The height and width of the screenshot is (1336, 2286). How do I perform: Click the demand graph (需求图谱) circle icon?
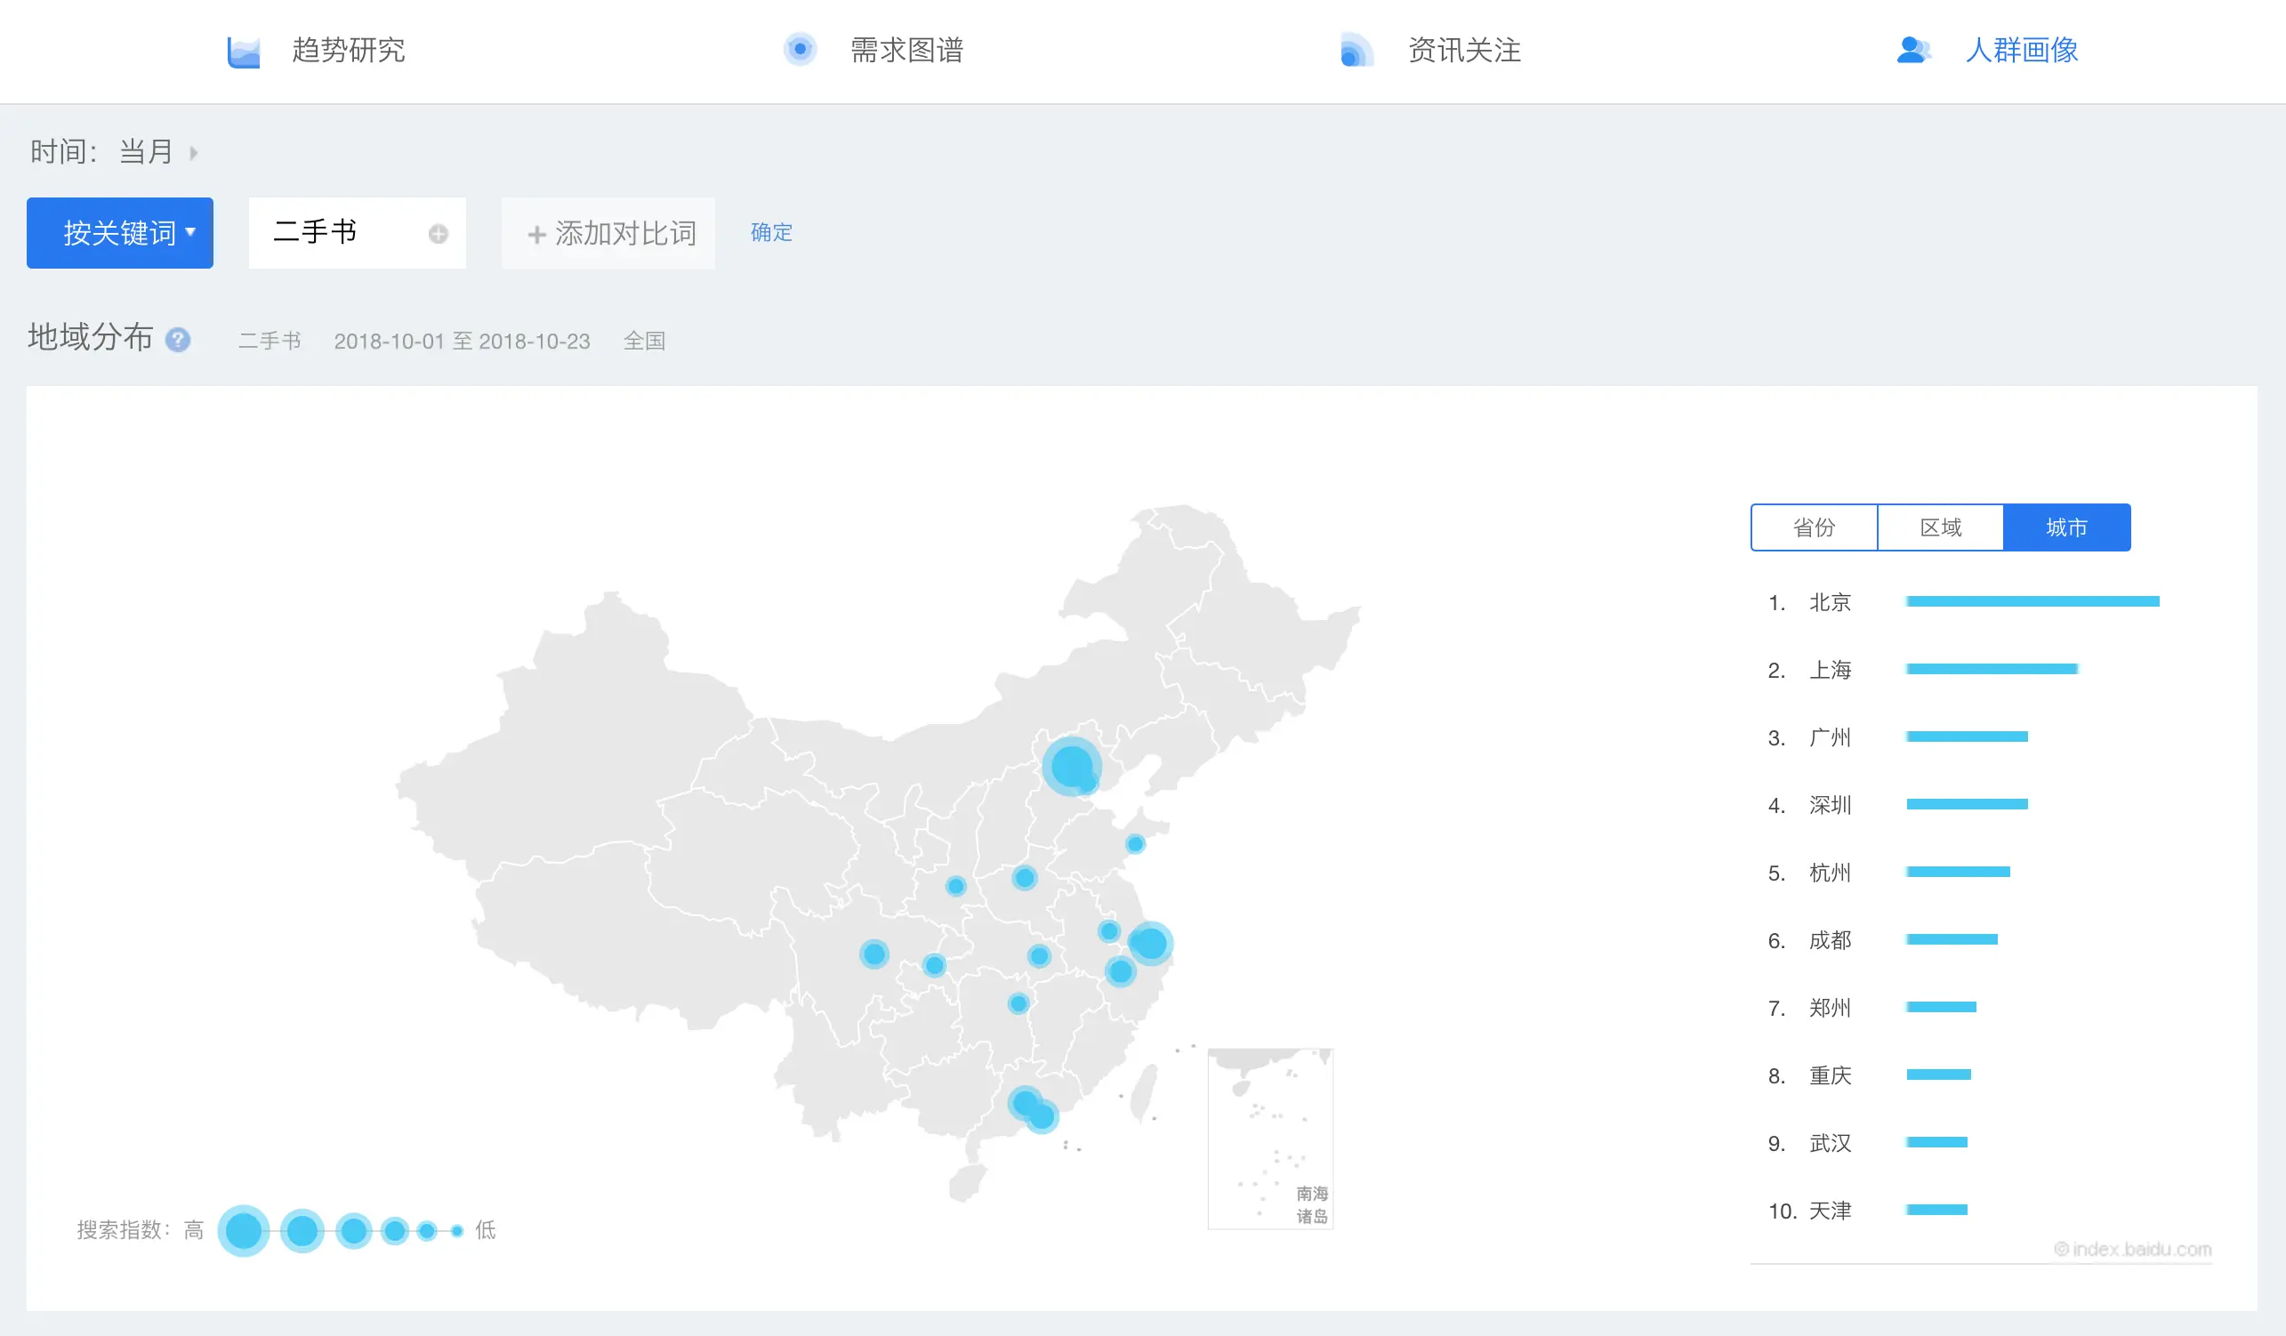tap(799, 49)
